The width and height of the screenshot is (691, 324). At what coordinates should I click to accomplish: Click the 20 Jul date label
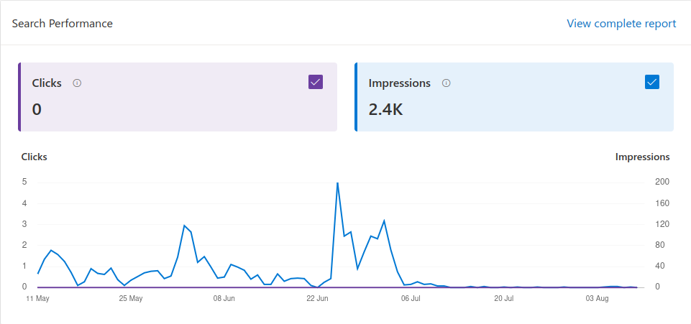[504, 298]
